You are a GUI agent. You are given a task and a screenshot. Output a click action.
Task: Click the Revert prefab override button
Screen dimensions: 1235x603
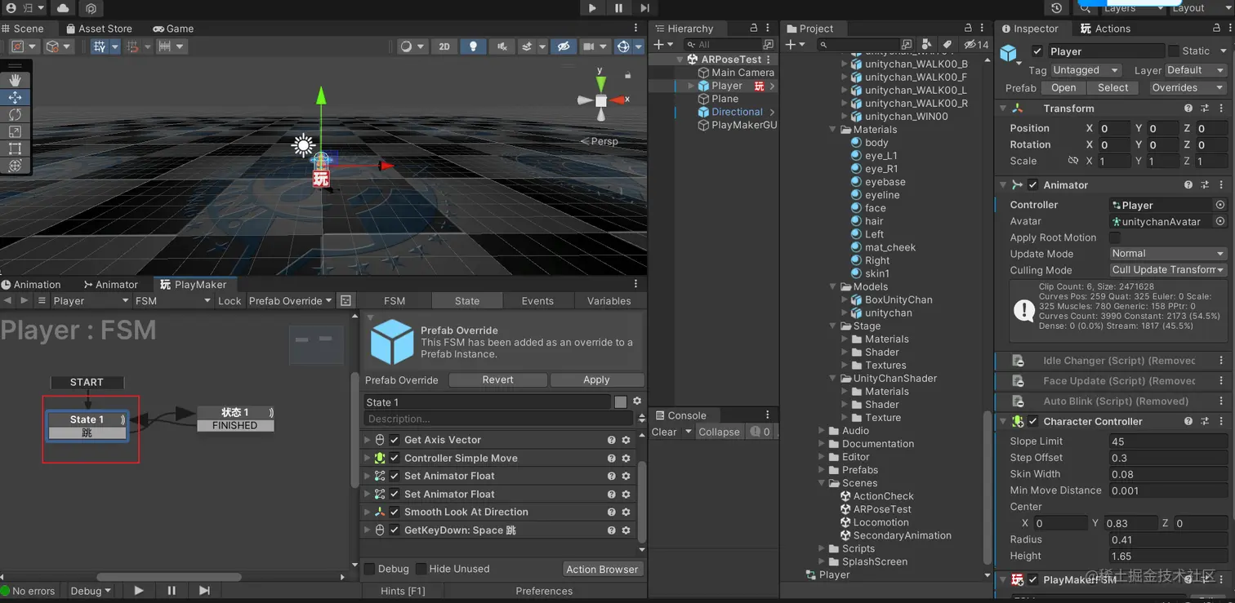(x=497, y=380)
